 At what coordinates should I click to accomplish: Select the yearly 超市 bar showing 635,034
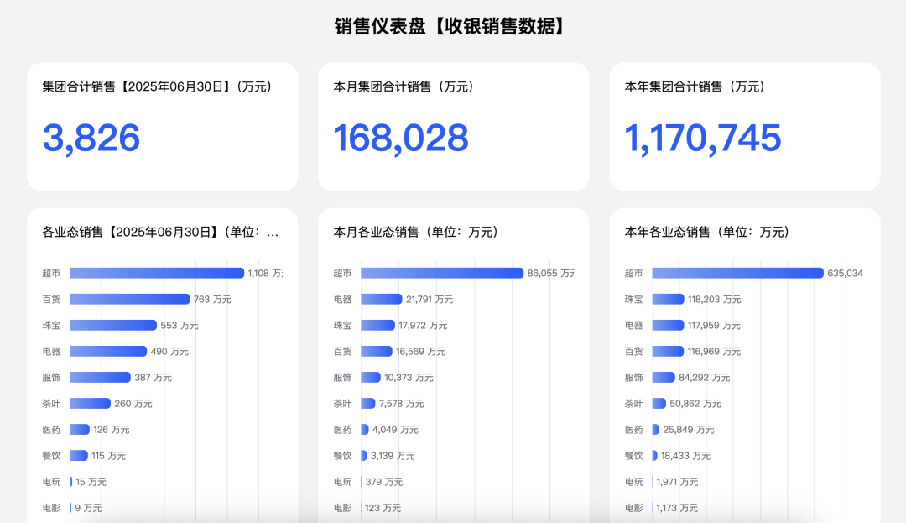738,273
